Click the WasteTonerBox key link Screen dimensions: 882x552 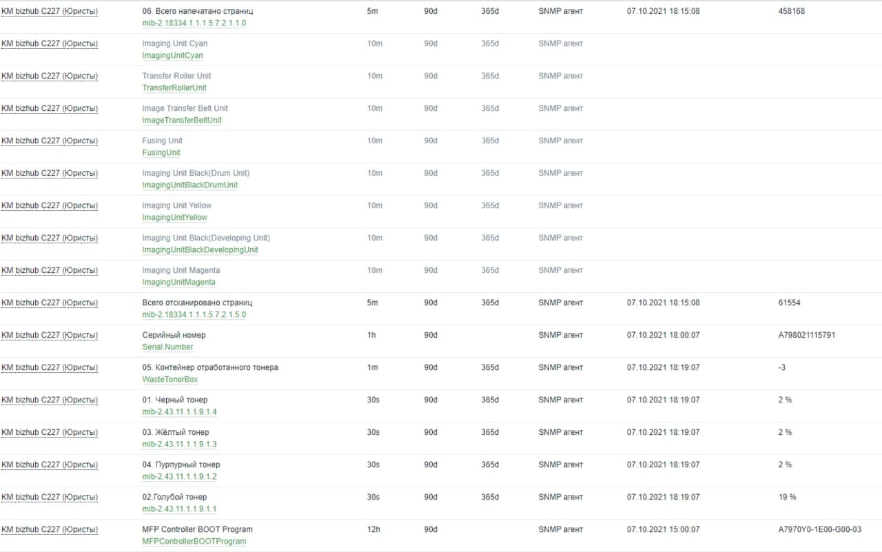tap(170, 379)
